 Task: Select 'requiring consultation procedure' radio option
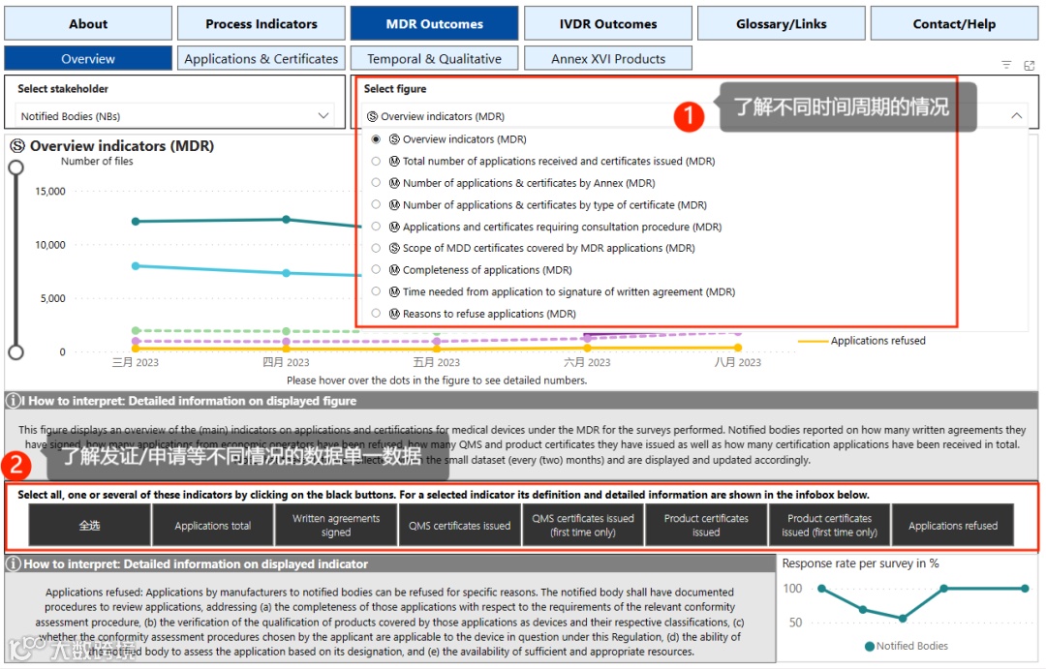(376, 227)
